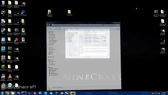
Task: Launch TotalMedia Extreme from the desktop
Action: pyautogui.click(x=3, y=41)
